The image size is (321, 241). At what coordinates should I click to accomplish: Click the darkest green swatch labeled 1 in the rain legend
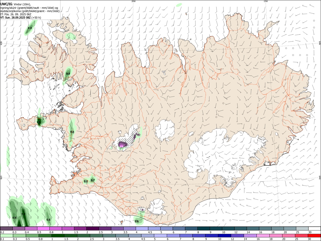[x=58, y=236]
